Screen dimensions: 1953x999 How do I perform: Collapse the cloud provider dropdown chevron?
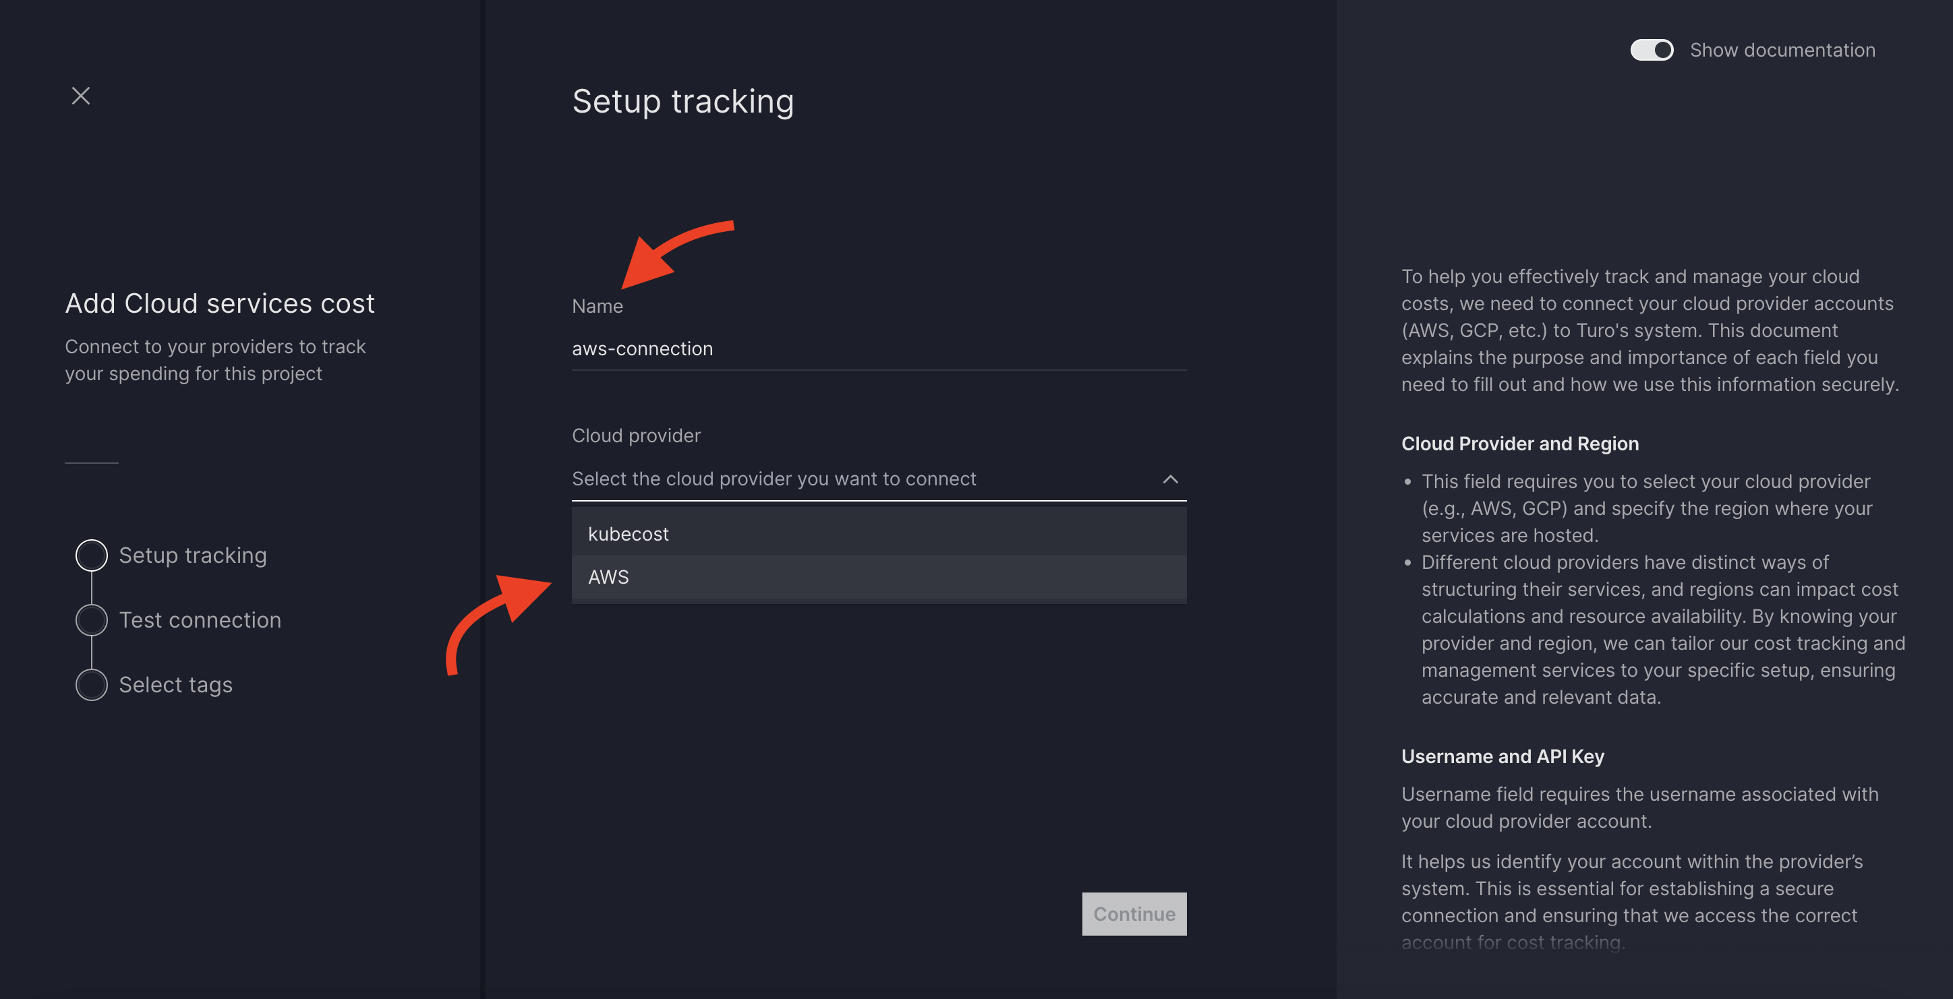coord(1170,479)
